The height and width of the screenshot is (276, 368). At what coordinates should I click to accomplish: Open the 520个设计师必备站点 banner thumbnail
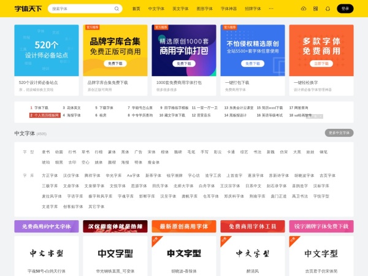[x=47, y=50]
